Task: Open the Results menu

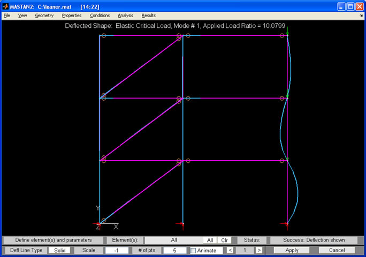Action: click(x=148, y=16)
